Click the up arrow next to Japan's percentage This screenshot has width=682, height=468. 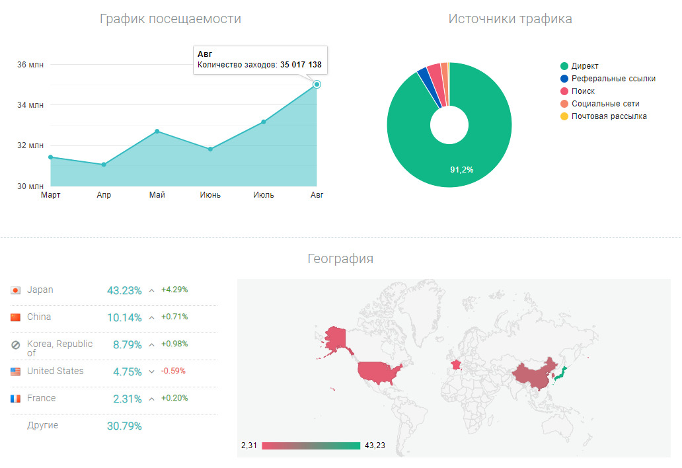click(x=151, y=290)
